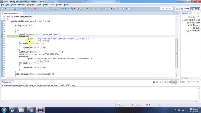Image resolution: width=201 pixels, height=113 pixels.
Task: Click Remove All Terminated icon in Debug view
Action: click(x=189, y=17)
